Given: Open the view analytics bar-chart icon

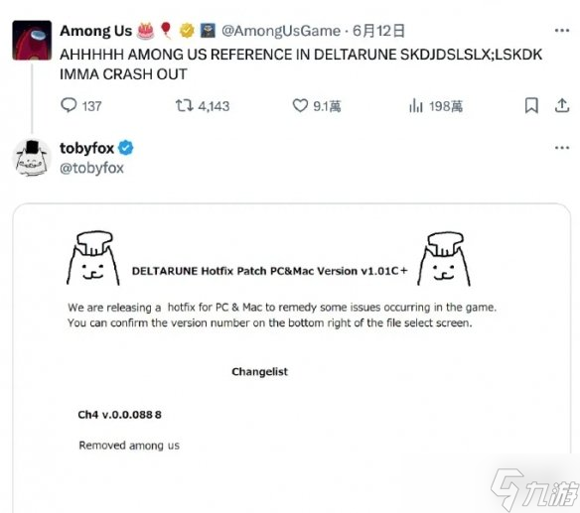Looking at the screenshot, I should [416, 106].
